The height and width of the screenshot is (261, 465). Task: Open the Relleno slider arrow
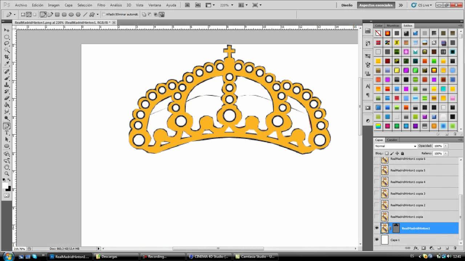446,153
